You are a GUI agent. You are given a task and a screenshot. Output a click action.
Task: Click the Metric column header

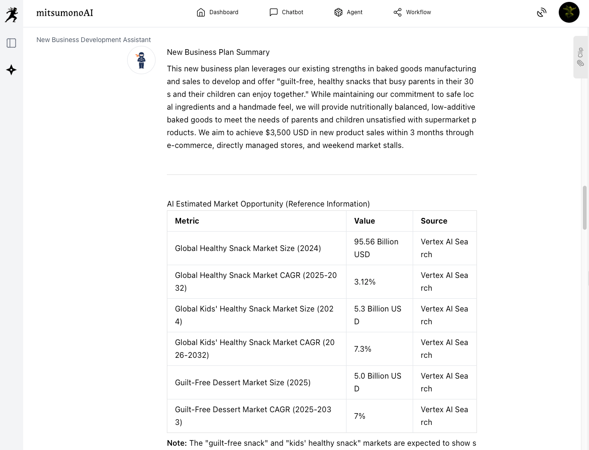[187, 221]
